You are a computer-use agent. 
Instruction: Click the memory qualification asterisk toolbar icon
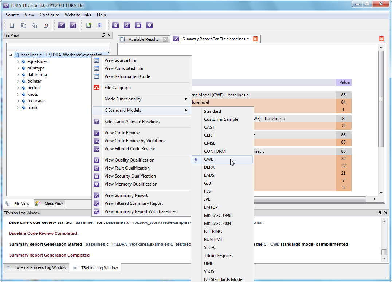coord(149,25)
